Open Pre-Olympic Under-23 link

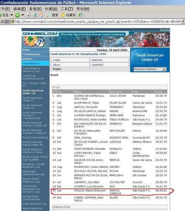(35, 84)
